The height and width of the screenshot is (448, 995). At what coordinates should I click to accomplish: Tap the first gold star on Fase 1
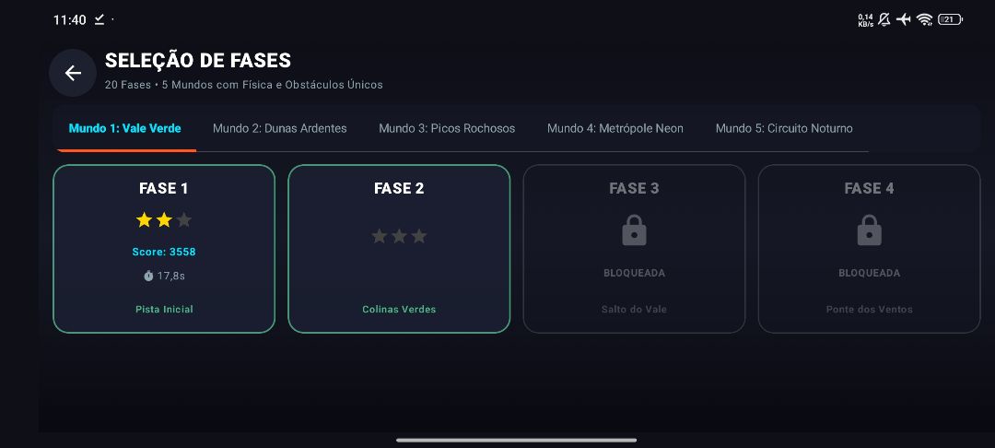(x=144, y=220)
